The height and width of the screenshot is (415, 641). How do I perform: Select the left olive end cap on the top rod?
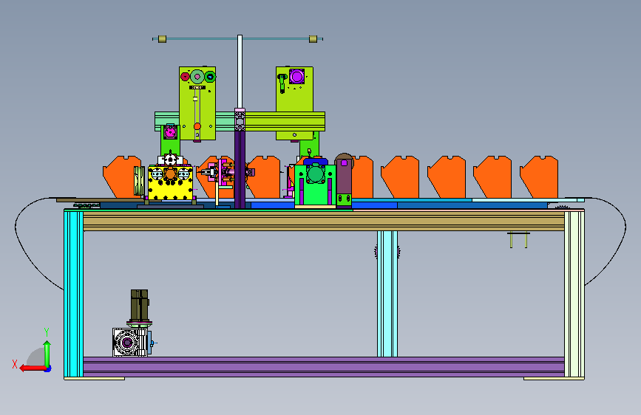163,39
